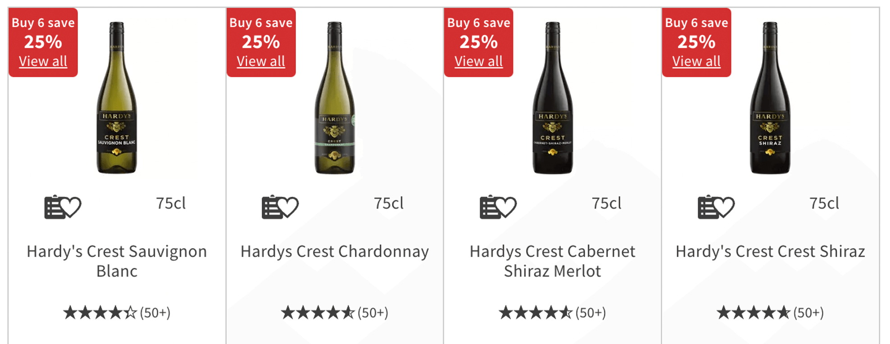Save Cabernet Shiraz Merlot to favourites list

click(498, 207)
